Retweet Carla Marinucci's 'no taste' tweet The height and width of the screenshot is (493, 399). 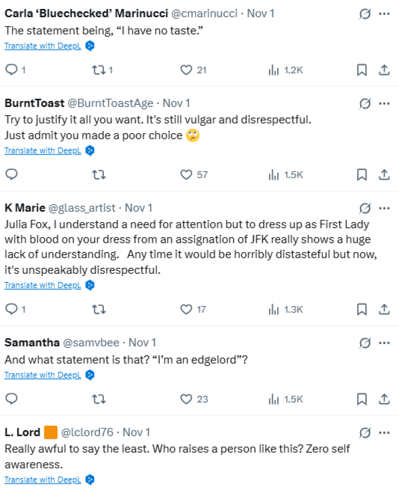point(97,70)
